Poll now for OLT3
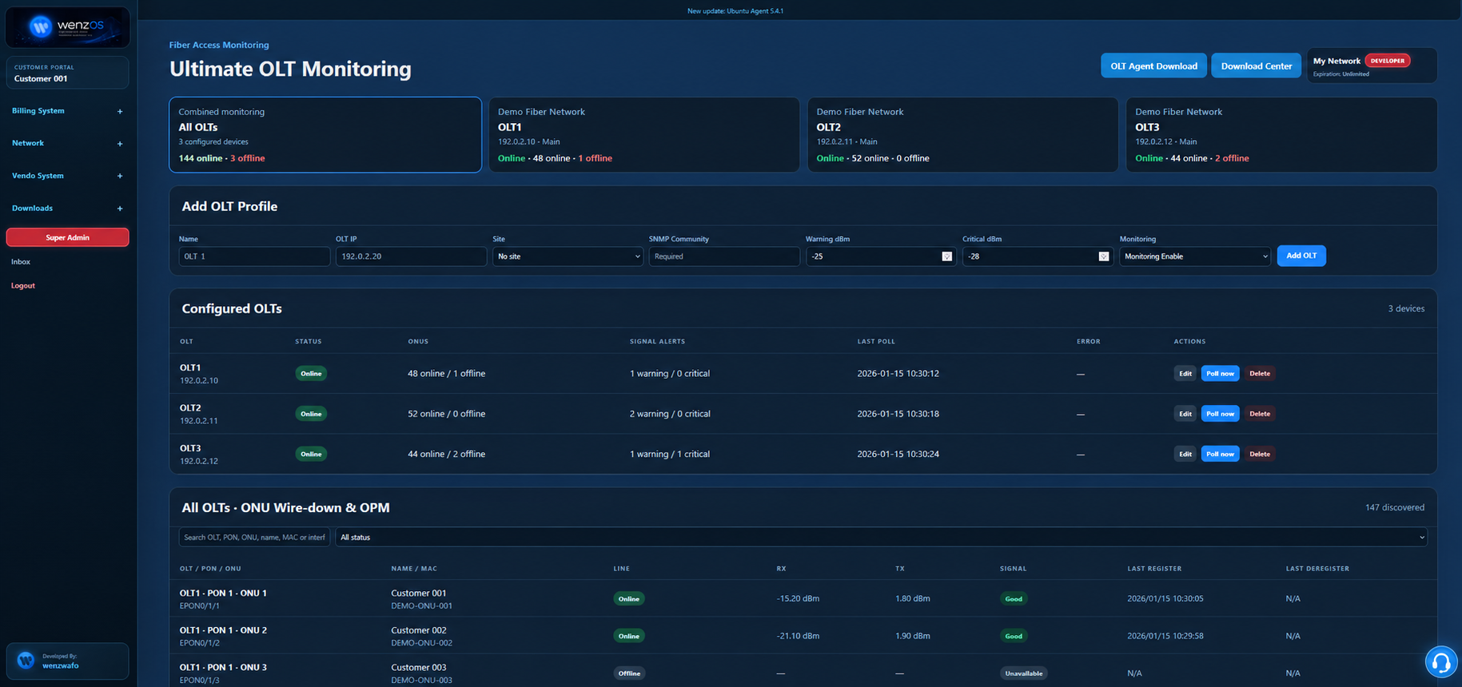 tap(1220, 454)
